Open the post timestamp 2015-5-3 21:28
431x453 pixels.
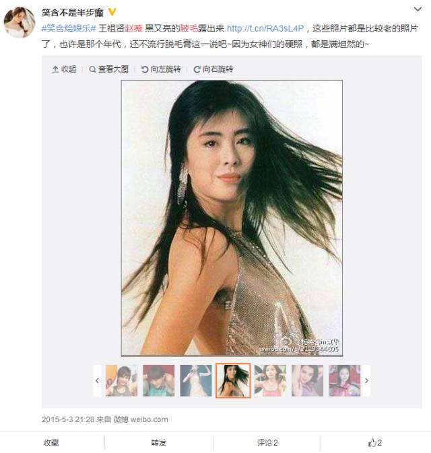(68, 419)
